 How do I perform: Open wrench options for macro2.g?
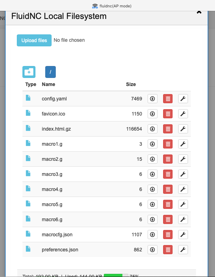(x=183, y=159)
